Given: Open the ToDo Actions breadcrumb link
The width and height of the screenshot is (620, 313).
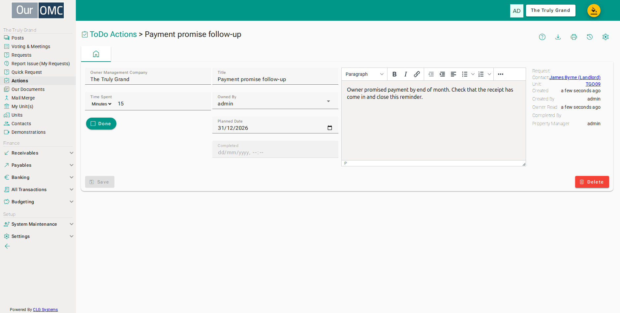Looking at the screenshot, I should point(113,34).
